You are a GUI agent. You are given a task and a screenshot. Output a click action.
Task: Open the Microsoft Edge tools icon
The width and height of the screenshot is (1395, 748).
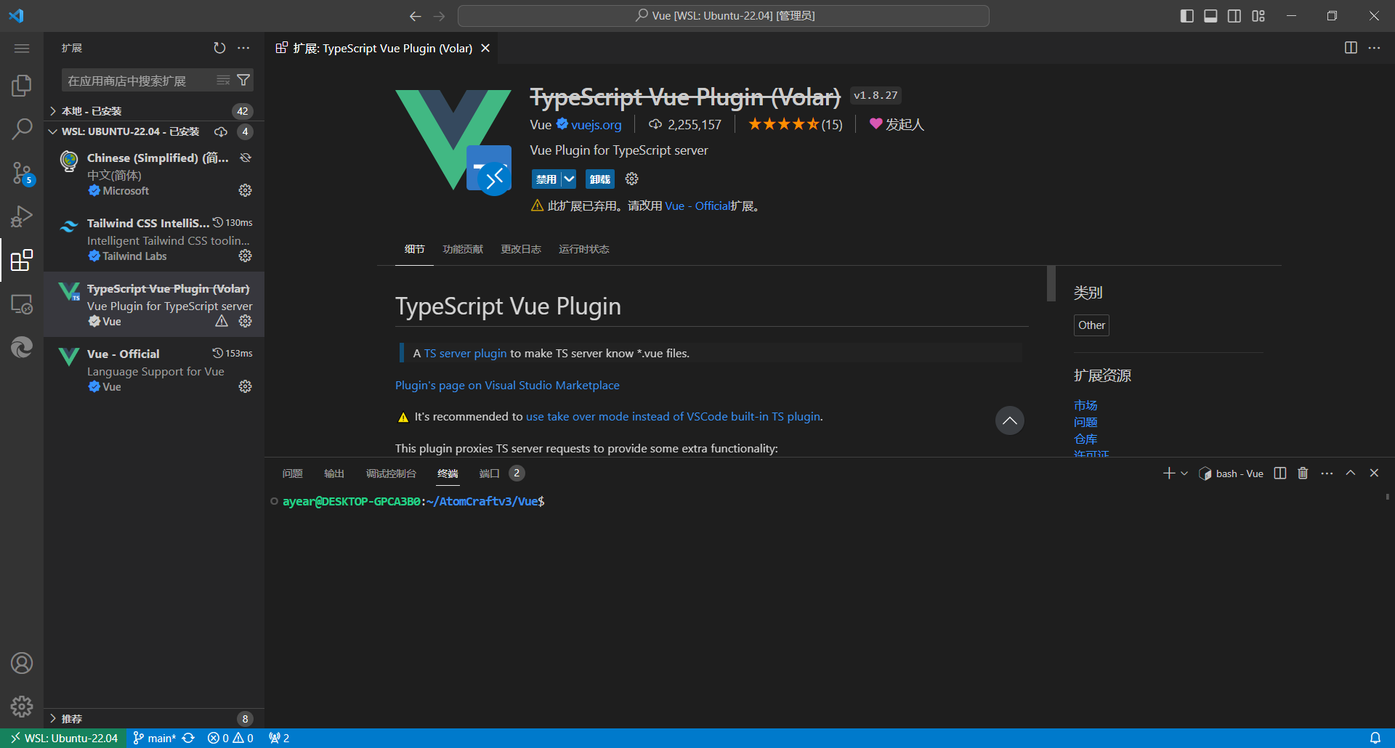22,347
